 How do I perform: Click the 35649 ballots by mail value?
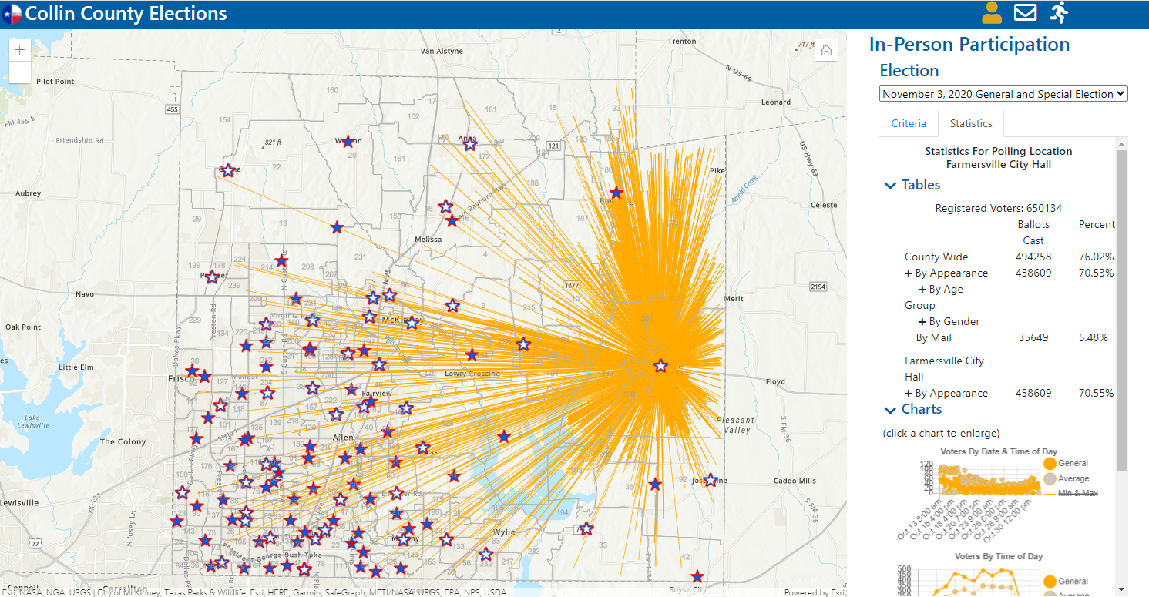click(x=1033, y=338)
